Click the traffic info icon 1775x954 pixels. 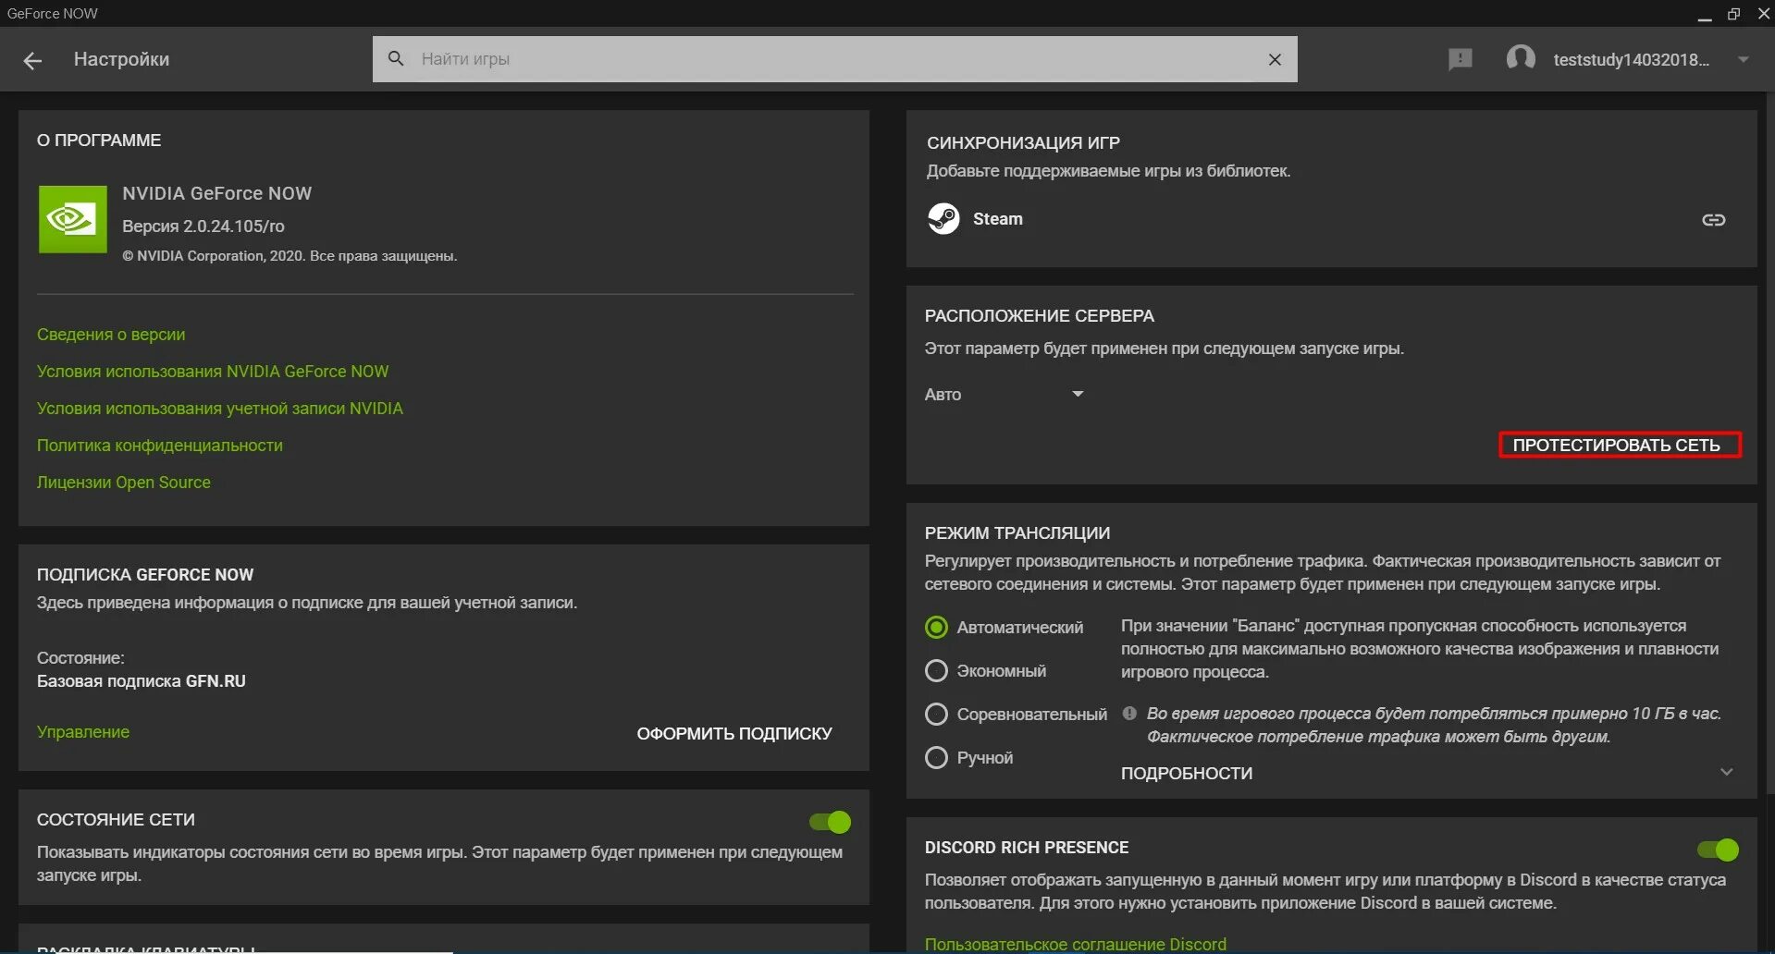point(1129,714)
